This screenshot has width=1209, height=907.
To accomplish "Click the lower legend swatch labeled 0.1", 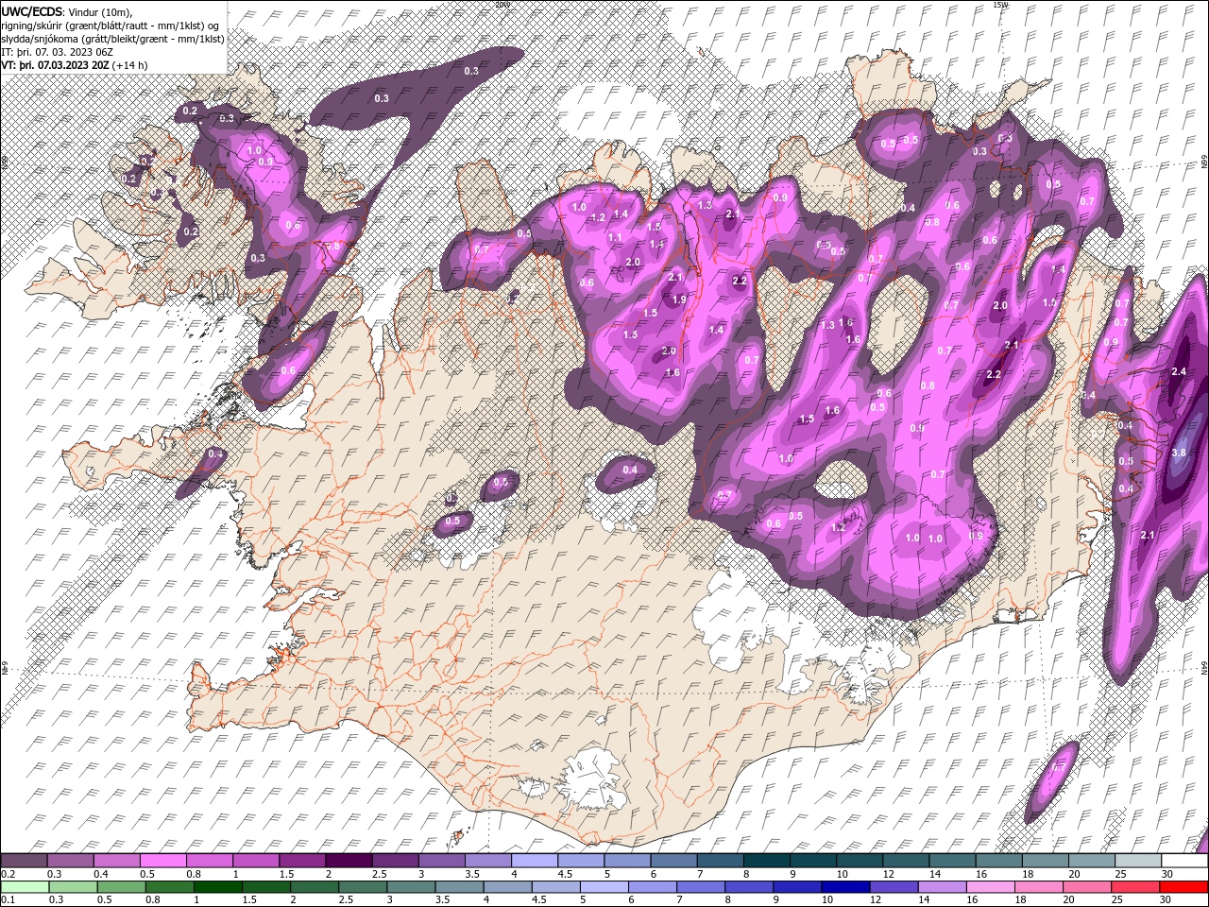I will [x=25, y=887].
